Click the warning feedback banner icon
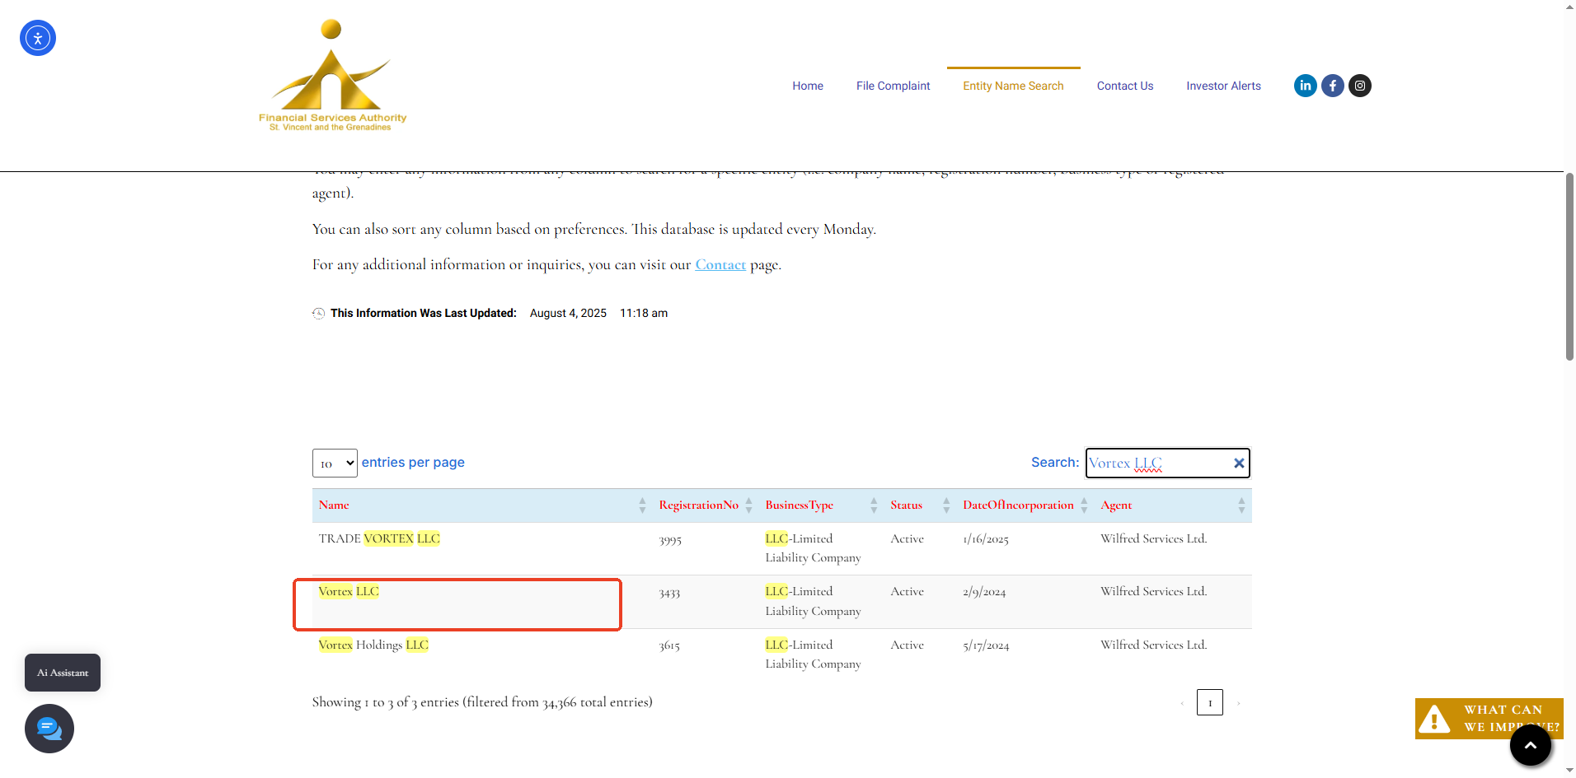This screenshot has height=778, width=1576. (x=1434, y=719)
